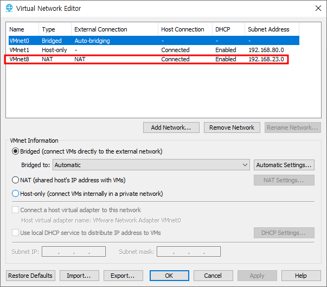327x287 pixels.
Task: Tick Connect a host virtual adapter checkbox
Action: pyautogui.click(x=15, y=209)
